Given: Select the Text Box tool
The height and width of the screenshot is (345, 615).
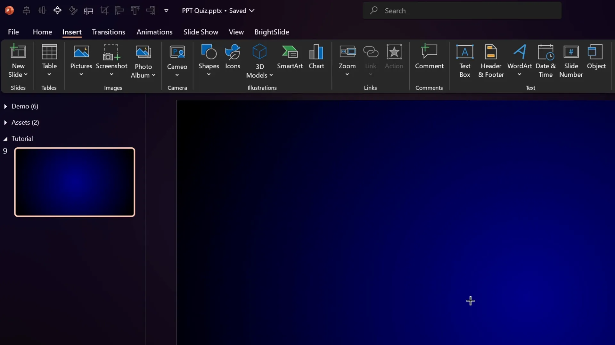Looking at the screenshot, I should (465, 61).
